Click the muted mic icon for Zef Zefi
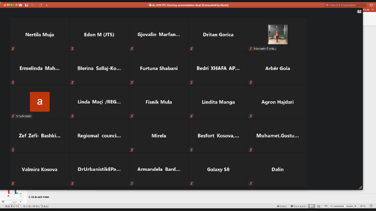Image resolution: width=376 pixels, height=211 pixels. 13,150
